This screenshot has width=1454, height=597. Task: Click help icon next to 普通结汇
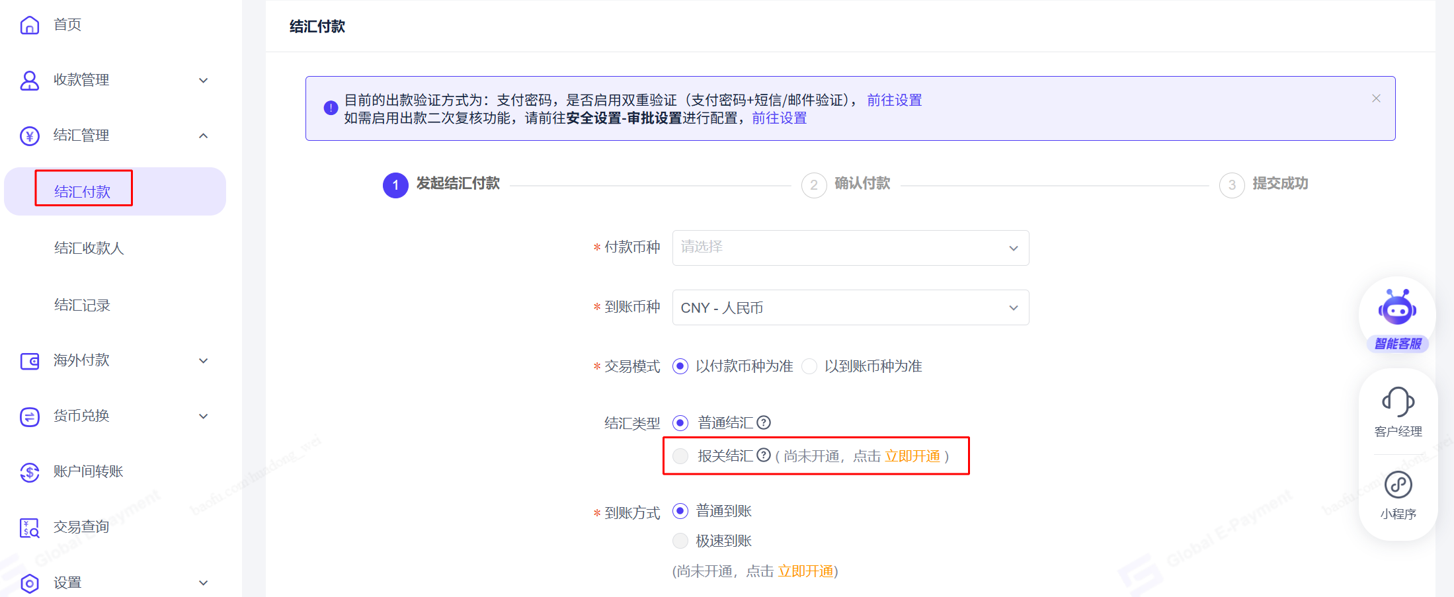point(764,422)
